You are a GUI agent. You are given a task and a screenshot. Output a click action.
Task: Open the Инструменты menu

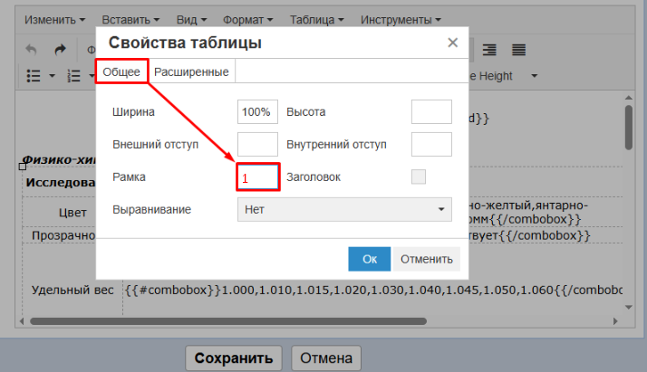(x=401, y=19)
